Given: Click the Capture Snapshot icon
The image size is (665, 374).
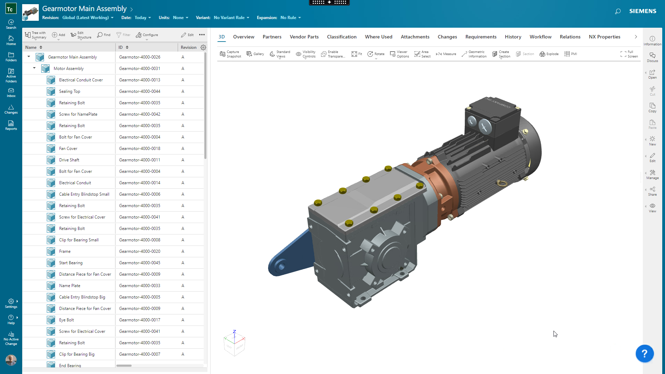Looking at the screenshot, I should (x=223, y=54).
